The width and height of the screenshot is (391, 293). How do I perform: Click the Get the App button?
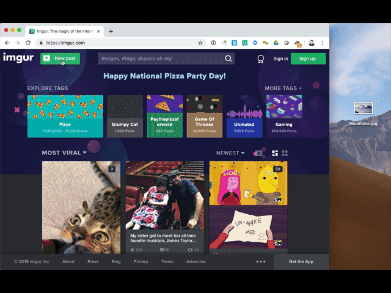click(301, 262)
